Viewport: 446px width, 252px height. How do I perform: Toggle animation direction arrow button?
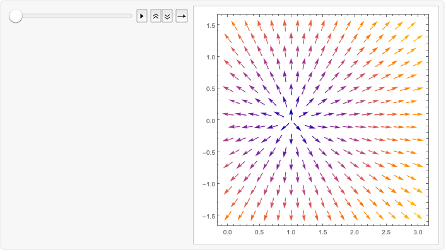click(x=182, y=16)
